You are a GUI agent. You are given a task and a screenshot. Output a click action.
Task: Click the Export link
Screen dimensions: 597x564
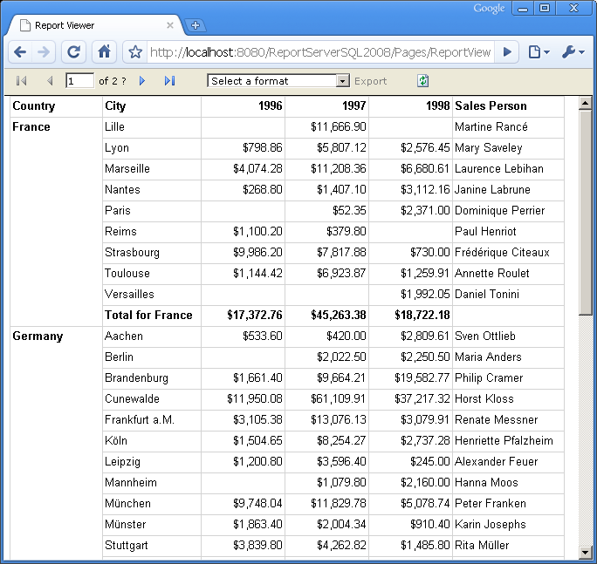[x=370, y=81]
